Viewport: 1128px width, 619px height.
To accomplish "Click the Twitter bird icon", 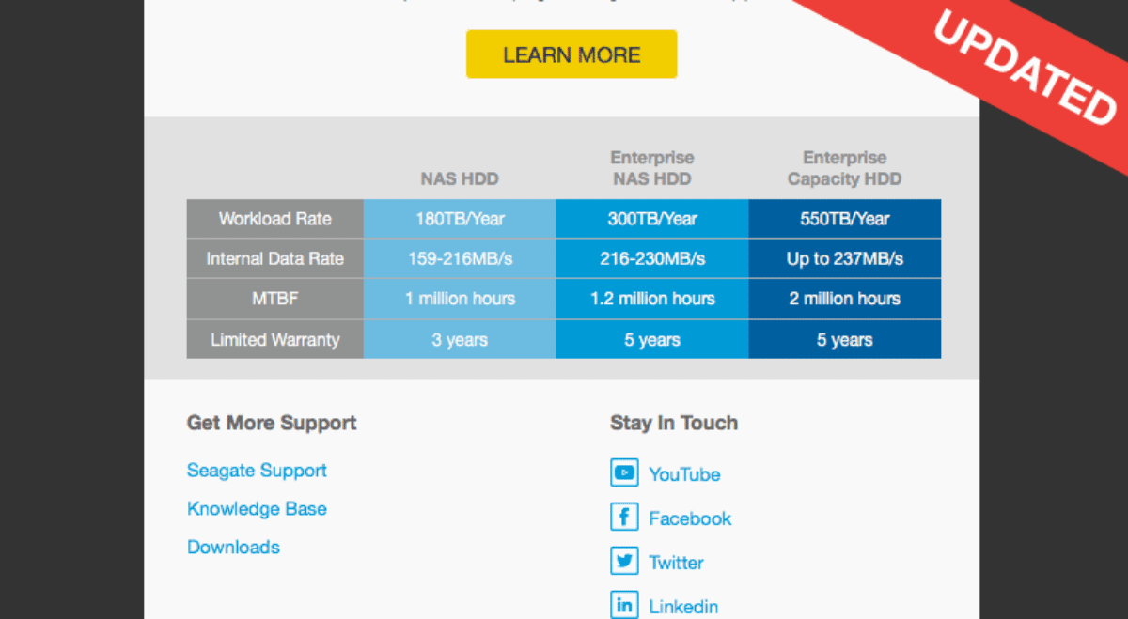I will point(624,561).
